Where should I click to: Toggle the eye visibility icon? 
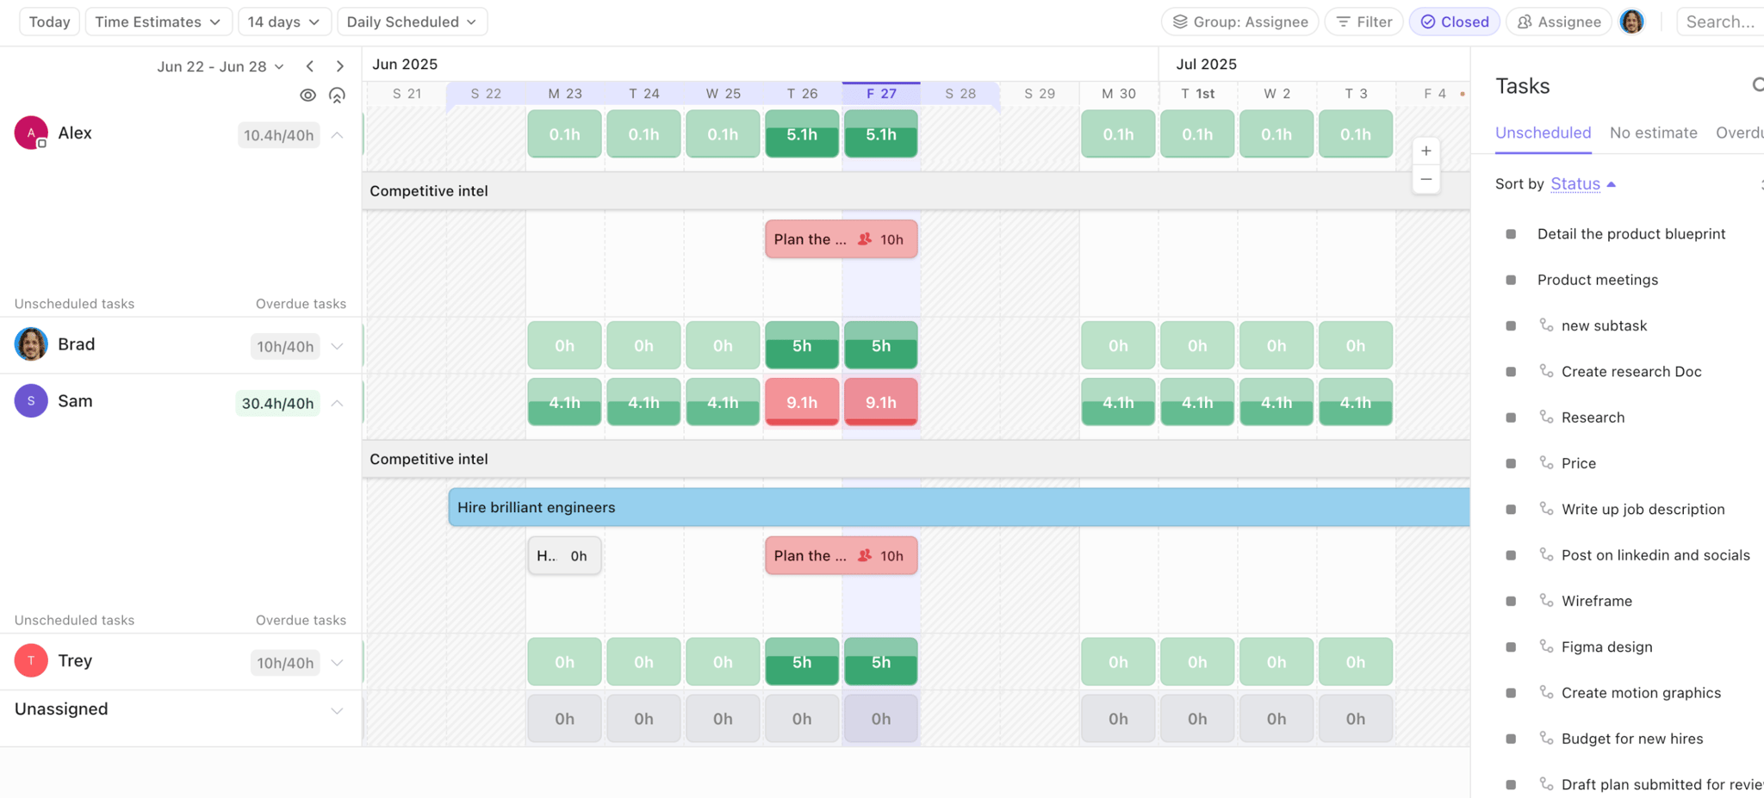click(308, 95)
